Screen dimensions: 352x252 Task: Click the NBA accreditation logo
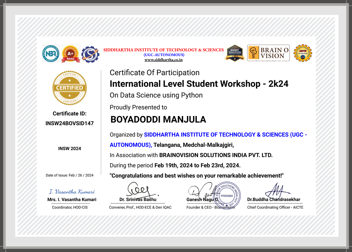[x=51, y=53]
